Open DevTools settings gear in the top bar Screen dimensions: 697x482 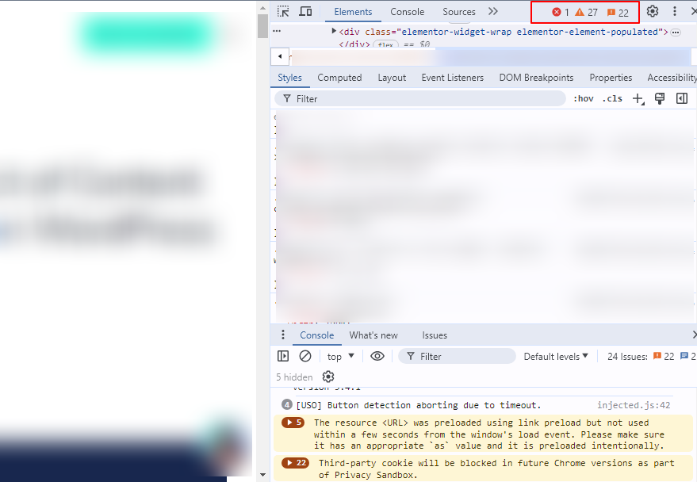tap(653, 12)
